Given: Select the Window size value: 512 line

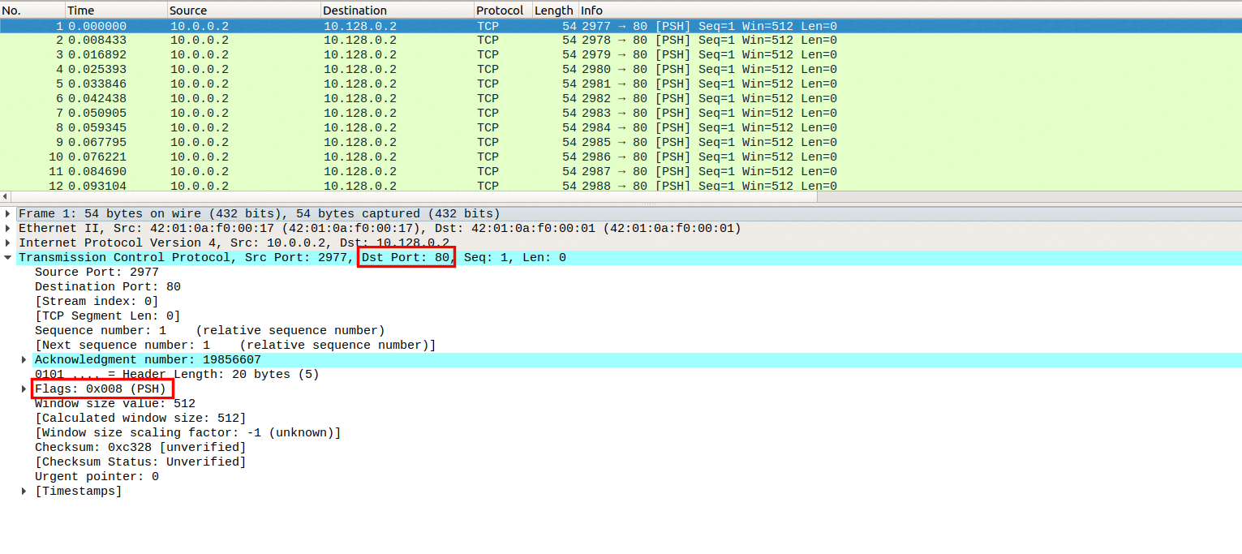Looking at the screenshot, I should pyautogui.click(x=115, y=404).
